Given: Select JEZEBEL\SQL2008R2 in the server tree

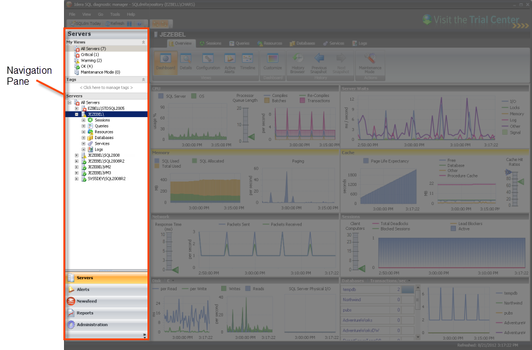Looking at the screenshot, I should [105, 161].
